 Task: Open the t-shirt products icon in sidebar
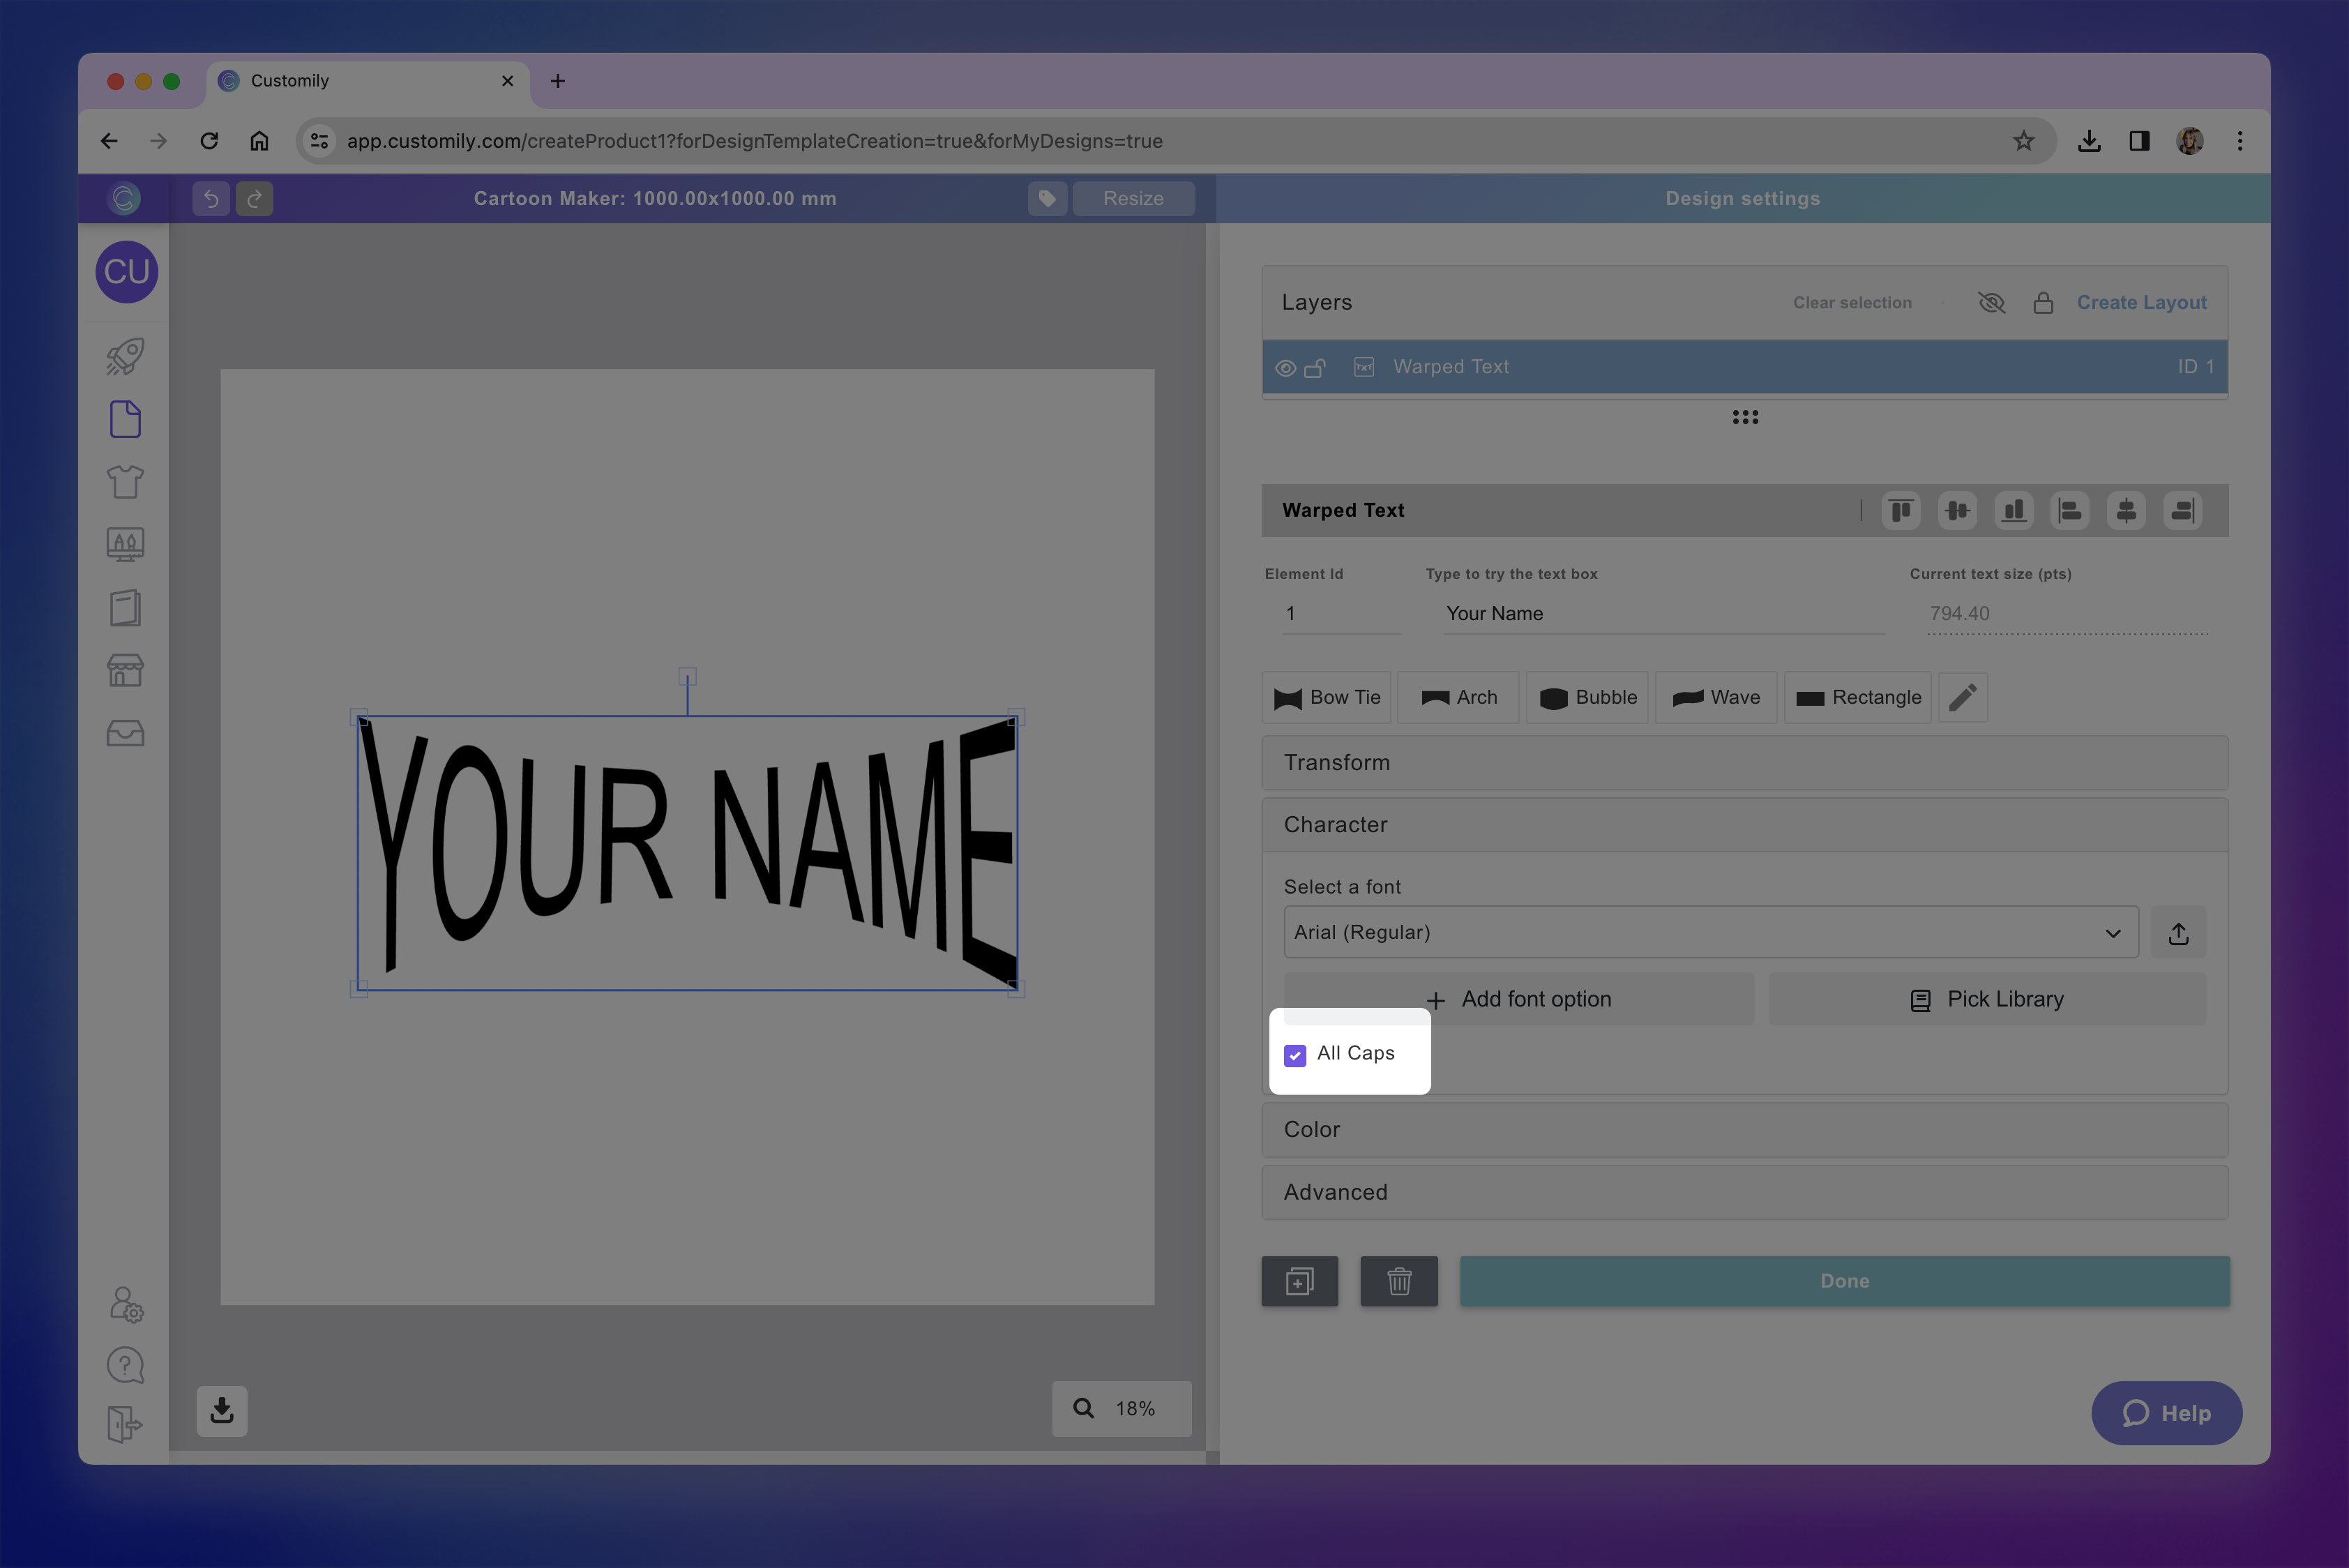pos(125,482)
